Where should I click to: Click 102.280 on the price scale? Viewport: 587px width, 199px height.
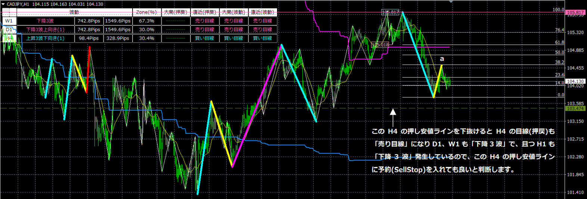pos(575,157)
